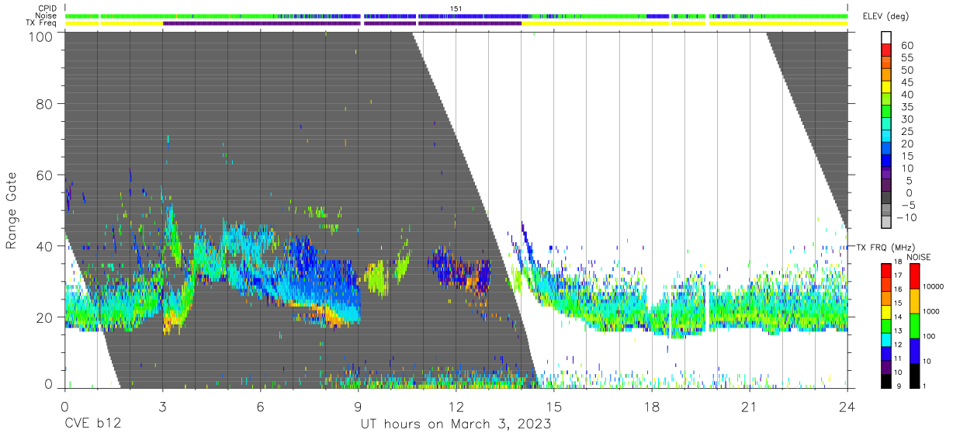The height and width of the screenshot is (440, 953).
Task: Click the 24 tick label on the UT hours axis
Action: (x=847, y=407)
